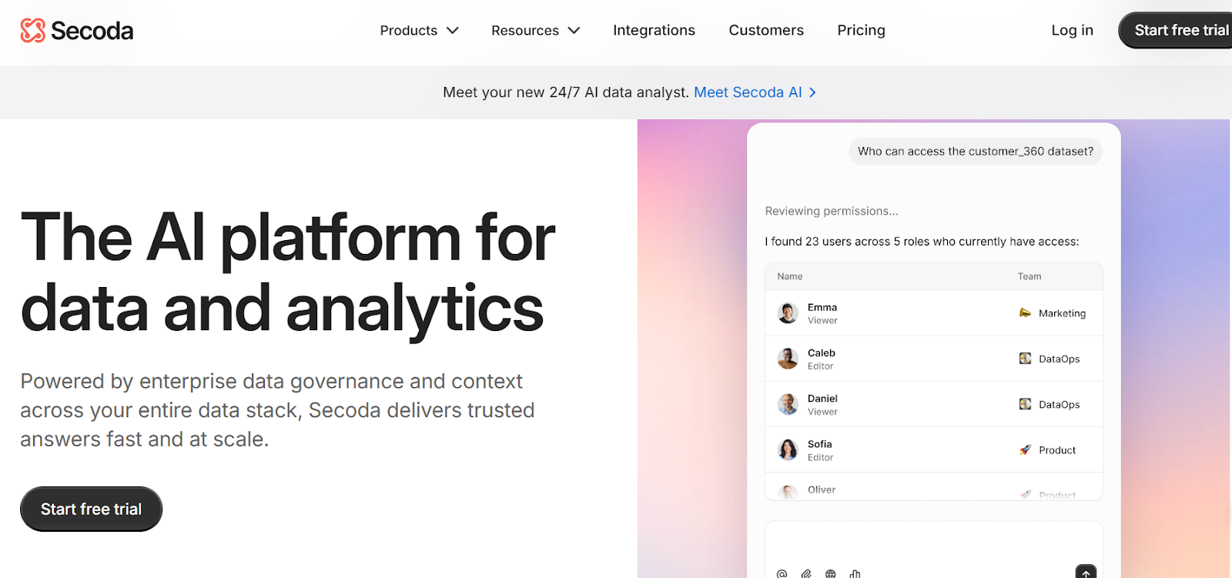1232x578 pixels.
Task: Click the chevron arrow after Meet Secoda AI
Action: tap(813, 92)
